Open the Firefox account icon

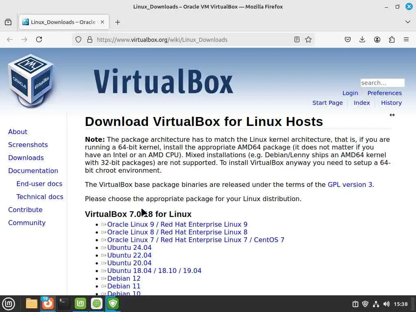377,39
